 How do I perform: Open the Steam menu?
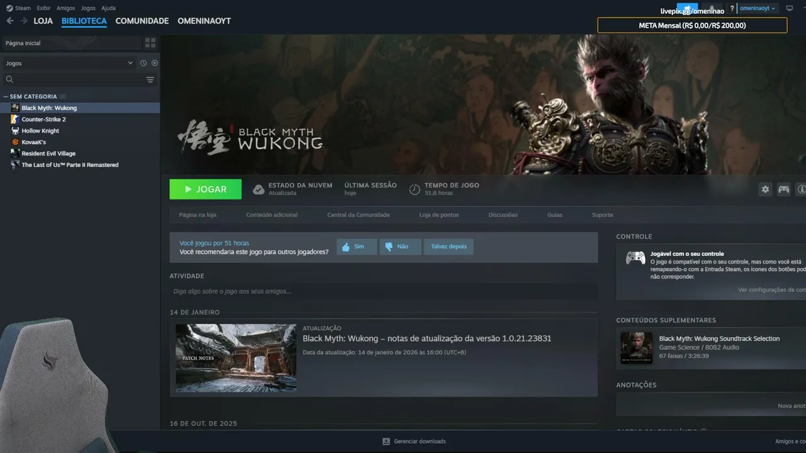pyautogui.click(x=23, y=8)
